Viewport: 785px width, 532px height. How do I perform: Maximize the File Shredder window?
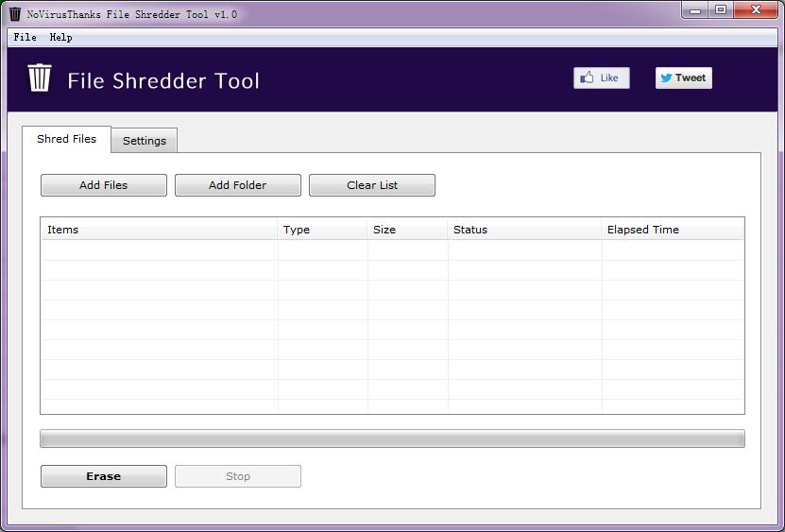point(721,9)
